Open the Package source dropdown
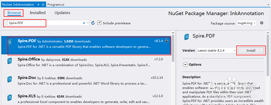This screenshot has width=271, height=105. coord(247,23)
